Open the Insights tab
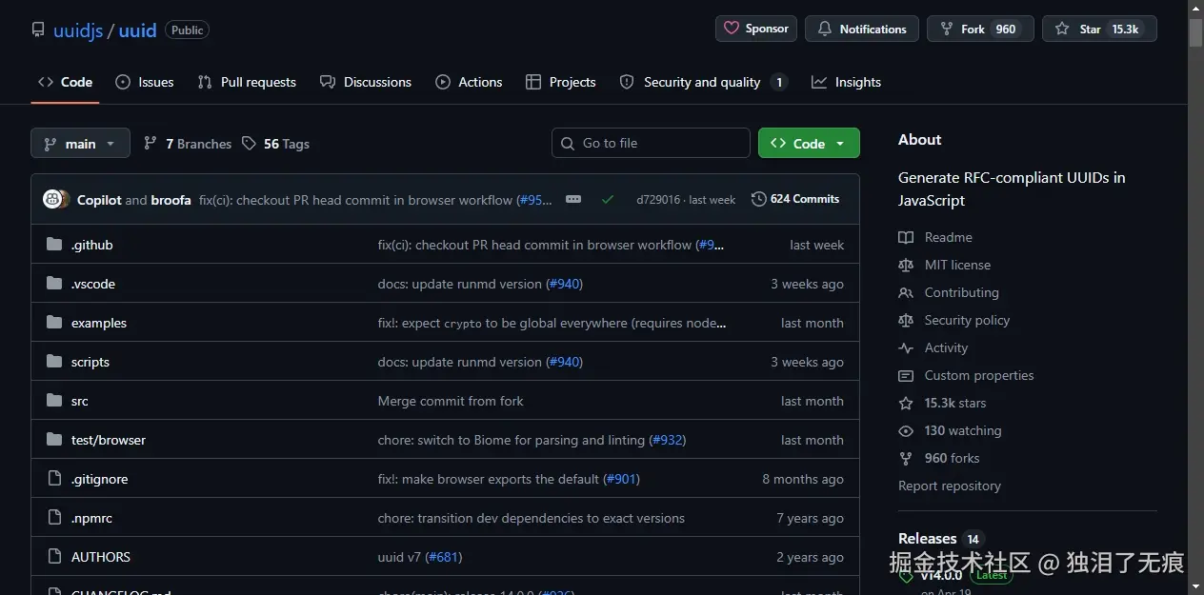The image size is (1204, 595). [x=846, y=82]
